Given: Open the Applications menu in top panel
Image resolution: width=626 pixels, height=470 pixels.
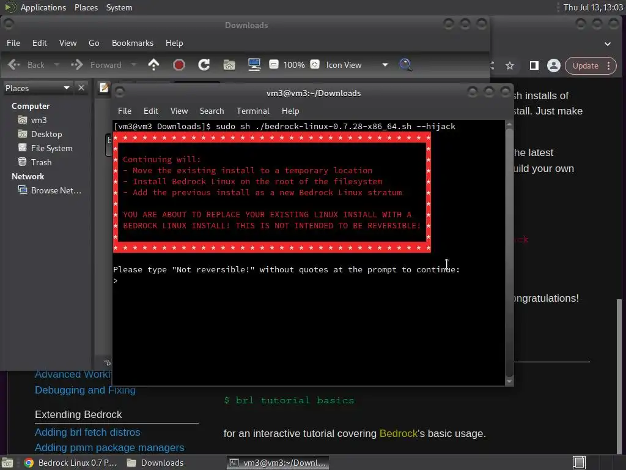Looking at the screenshot, I should click(43, 7).
